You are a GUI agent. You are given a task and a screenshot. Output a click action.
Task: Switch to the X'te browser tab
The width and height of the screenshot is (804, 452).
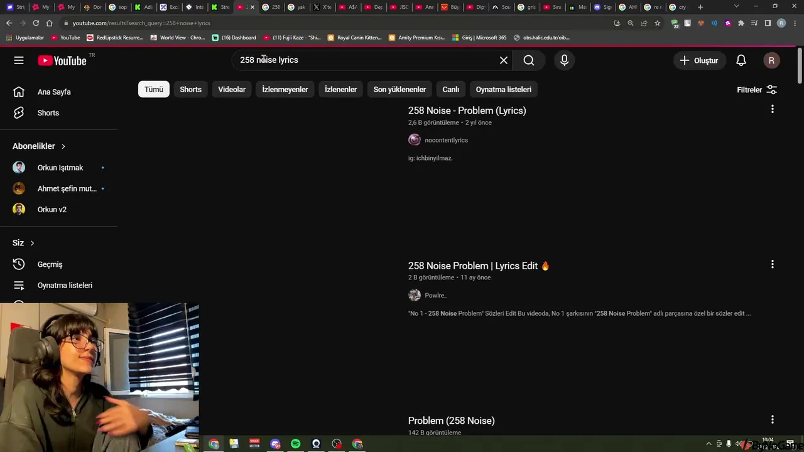322,7
